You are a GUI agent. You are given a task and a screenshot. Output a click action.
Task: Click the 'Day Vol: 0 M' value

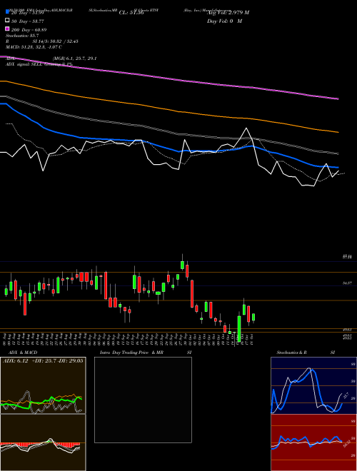coord(224,21)
